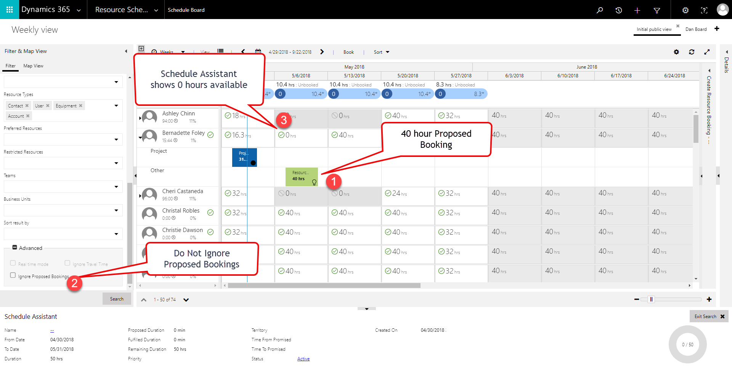Click the Active status link
The image size is (732, 371).
pos(303,358)
